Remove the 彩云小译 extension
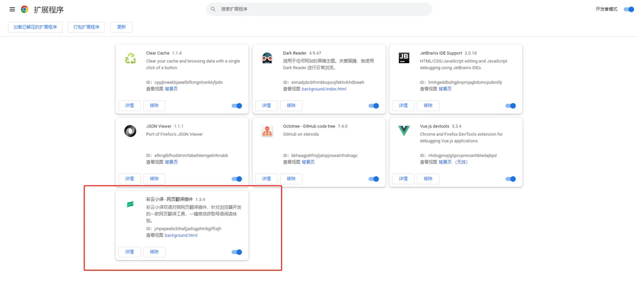 click(x=154, y=252)
